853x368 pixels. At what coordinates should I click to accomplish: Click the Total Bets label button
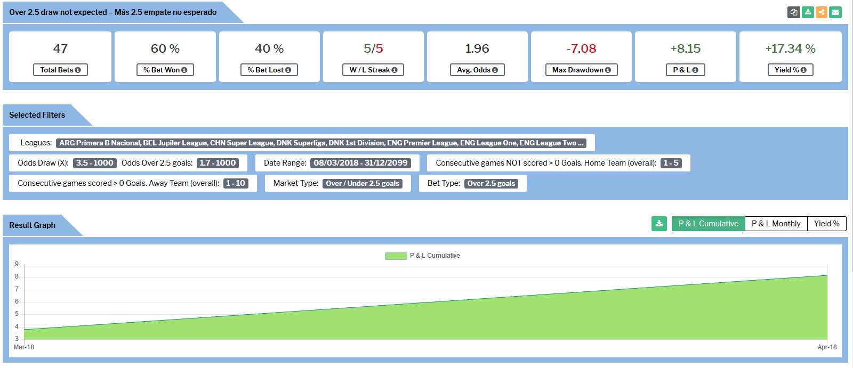click(60, 70)
